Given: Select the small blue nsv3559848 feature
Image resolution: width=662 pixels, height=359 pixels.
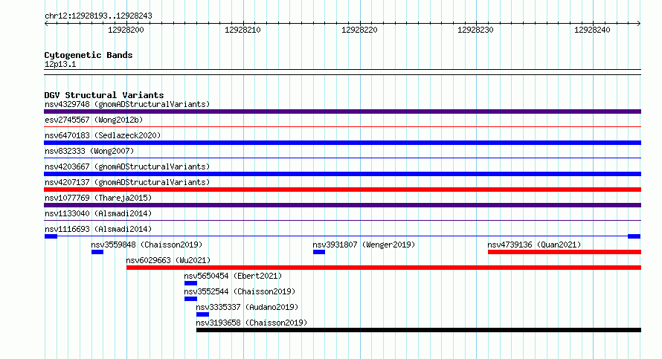Looking at the screenshot, I should click(97, 252).
